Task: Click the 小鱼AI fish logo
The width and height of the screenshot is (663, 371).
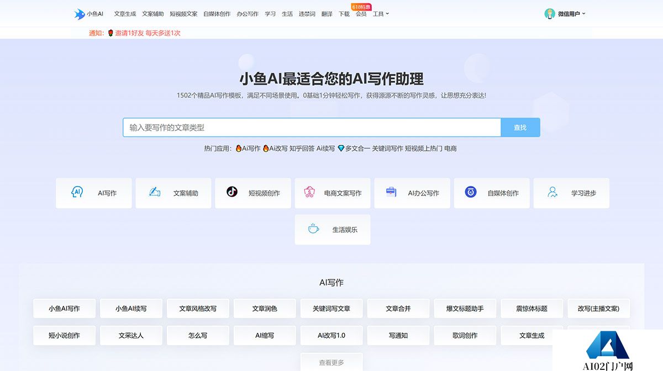Action: [x=80, y=14]
